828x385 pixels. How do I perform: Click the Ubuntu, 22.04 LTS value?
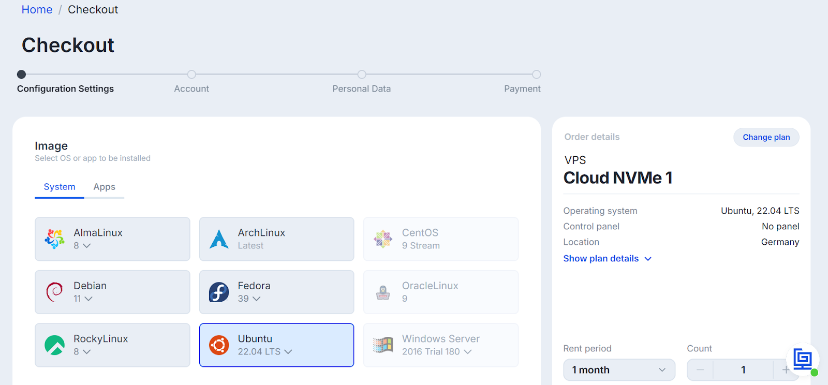(760, 211)
